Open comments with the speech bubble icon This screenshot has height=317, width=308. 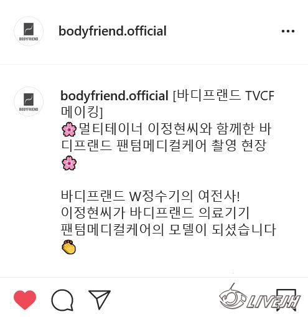[62, 300]
